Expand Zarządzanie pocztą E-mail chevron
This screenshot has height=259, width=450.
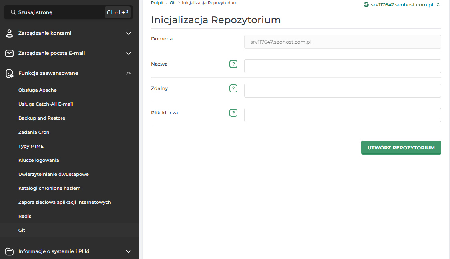(129, 53)
